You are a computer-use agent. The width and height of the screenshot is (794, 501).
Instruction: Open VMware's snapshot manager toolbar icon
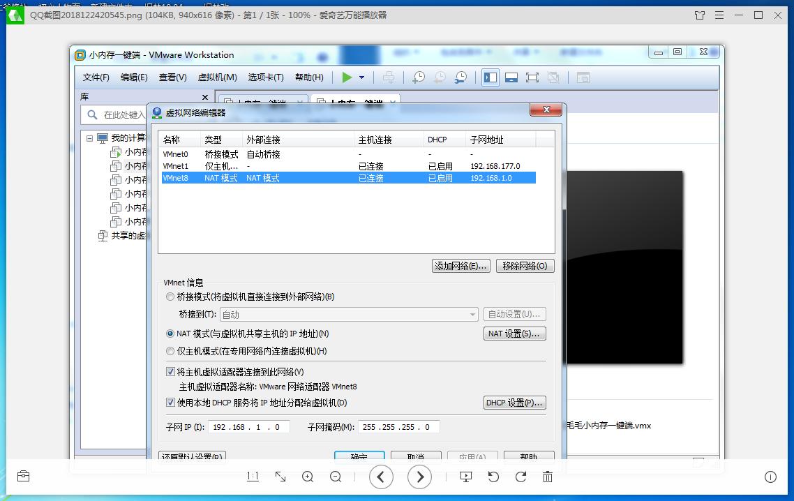coord(460,77)
